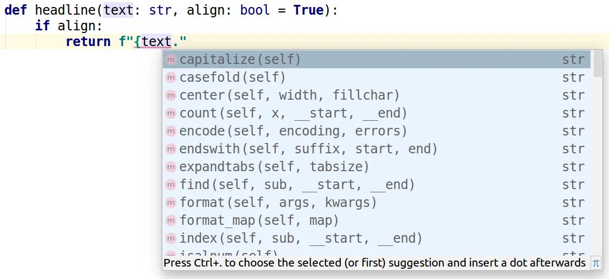This screenshot has width=609, height=279.
Task: Click the method icon beside the center suggestion
Action: point(170,95)
